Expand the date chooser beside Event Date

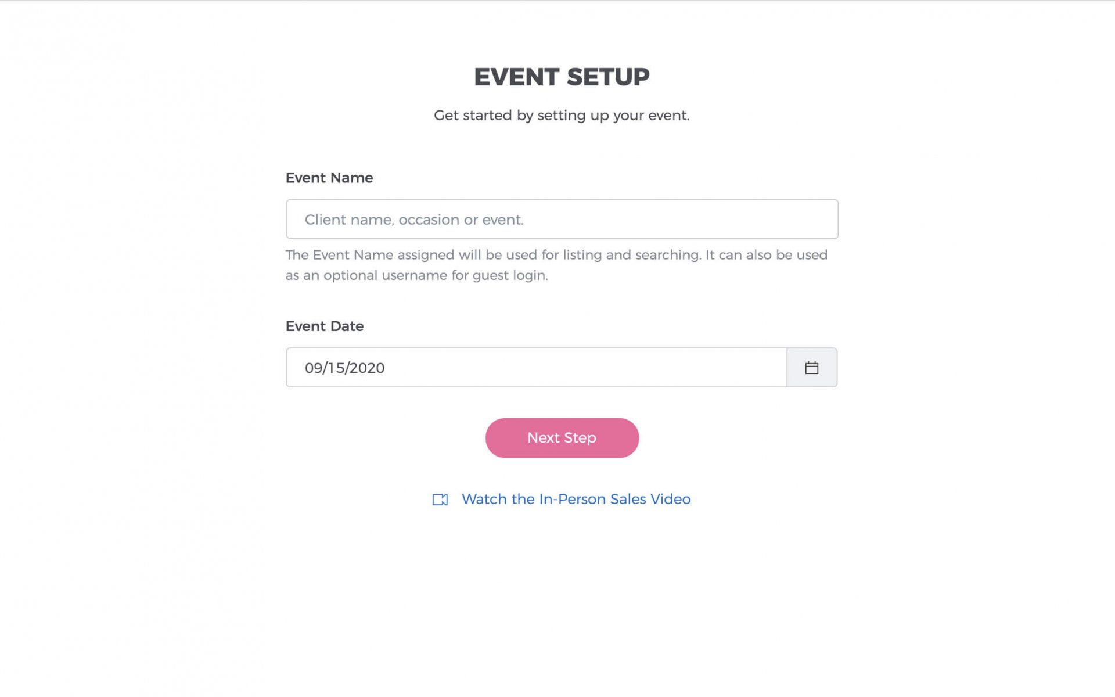[x=812, y=368]
